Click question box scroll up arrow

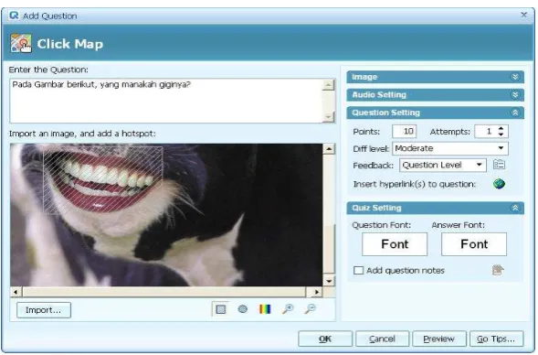[328, 84]
